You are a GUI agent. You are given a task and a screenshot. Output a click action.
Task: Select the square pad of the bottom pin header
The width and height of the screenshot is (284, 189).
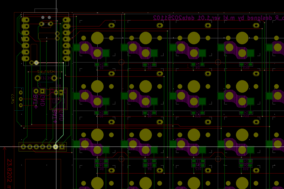[62, 147]
